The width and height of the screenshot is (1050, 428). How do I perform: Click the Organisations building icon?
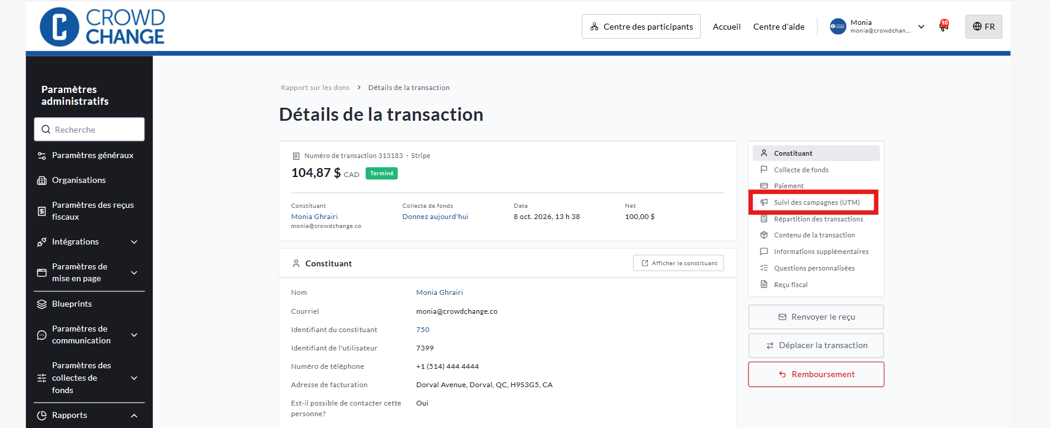42,181
